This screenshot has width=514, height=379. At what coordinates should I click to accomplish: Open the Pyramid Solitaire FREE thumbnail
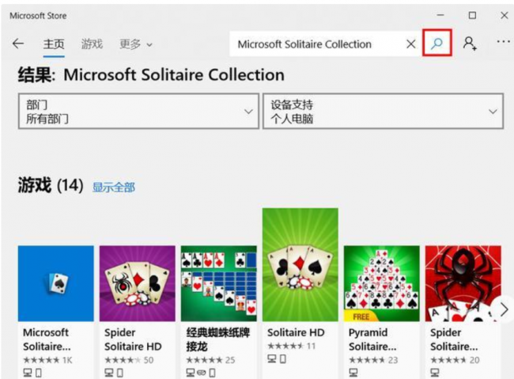click(382, 283)
